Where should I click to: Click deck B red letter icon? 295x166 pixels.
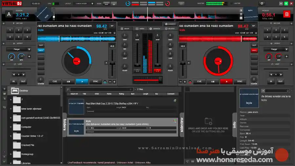pos(286,14)
